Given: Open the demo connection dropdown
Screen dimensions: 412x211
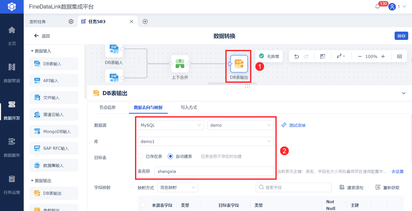Looking at the screenshot, I should pyautogui.click(x=240, y=125).
